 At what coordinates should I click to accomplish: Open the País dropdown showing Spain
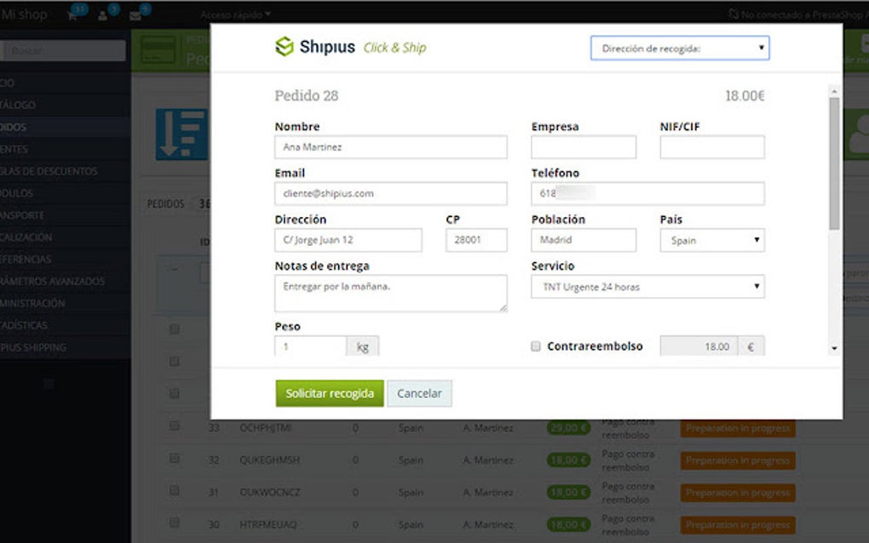(712, 240)
